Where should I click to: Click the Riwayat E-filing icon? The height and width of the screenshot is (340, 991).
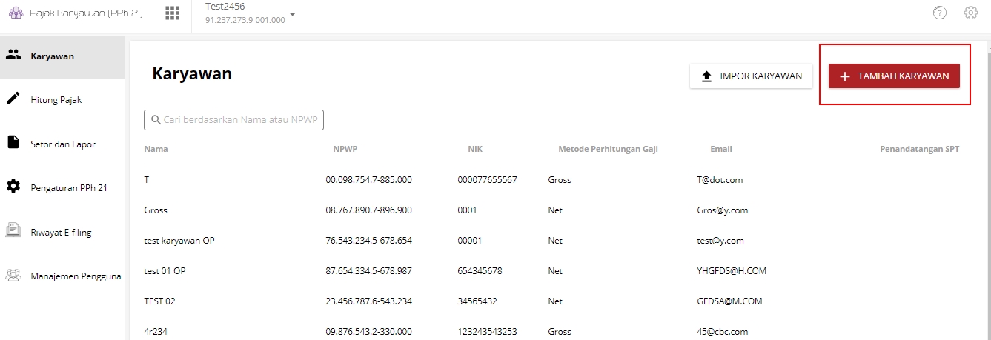(x=13, y=230)
